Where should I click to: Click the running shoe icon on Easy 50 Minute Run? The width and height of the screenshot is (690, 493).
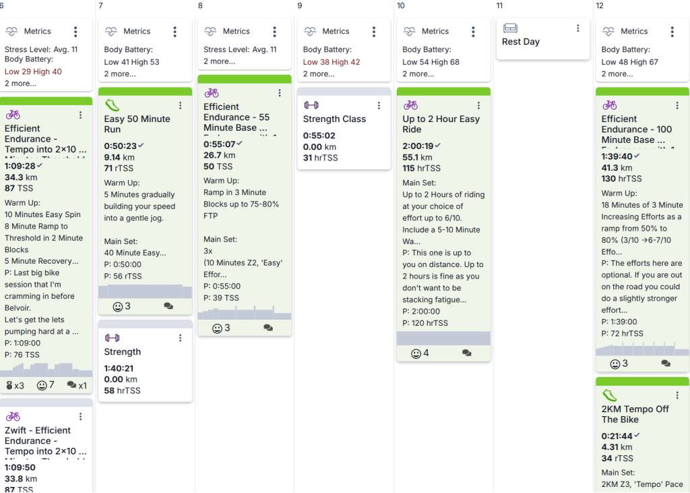coord(113,105)
